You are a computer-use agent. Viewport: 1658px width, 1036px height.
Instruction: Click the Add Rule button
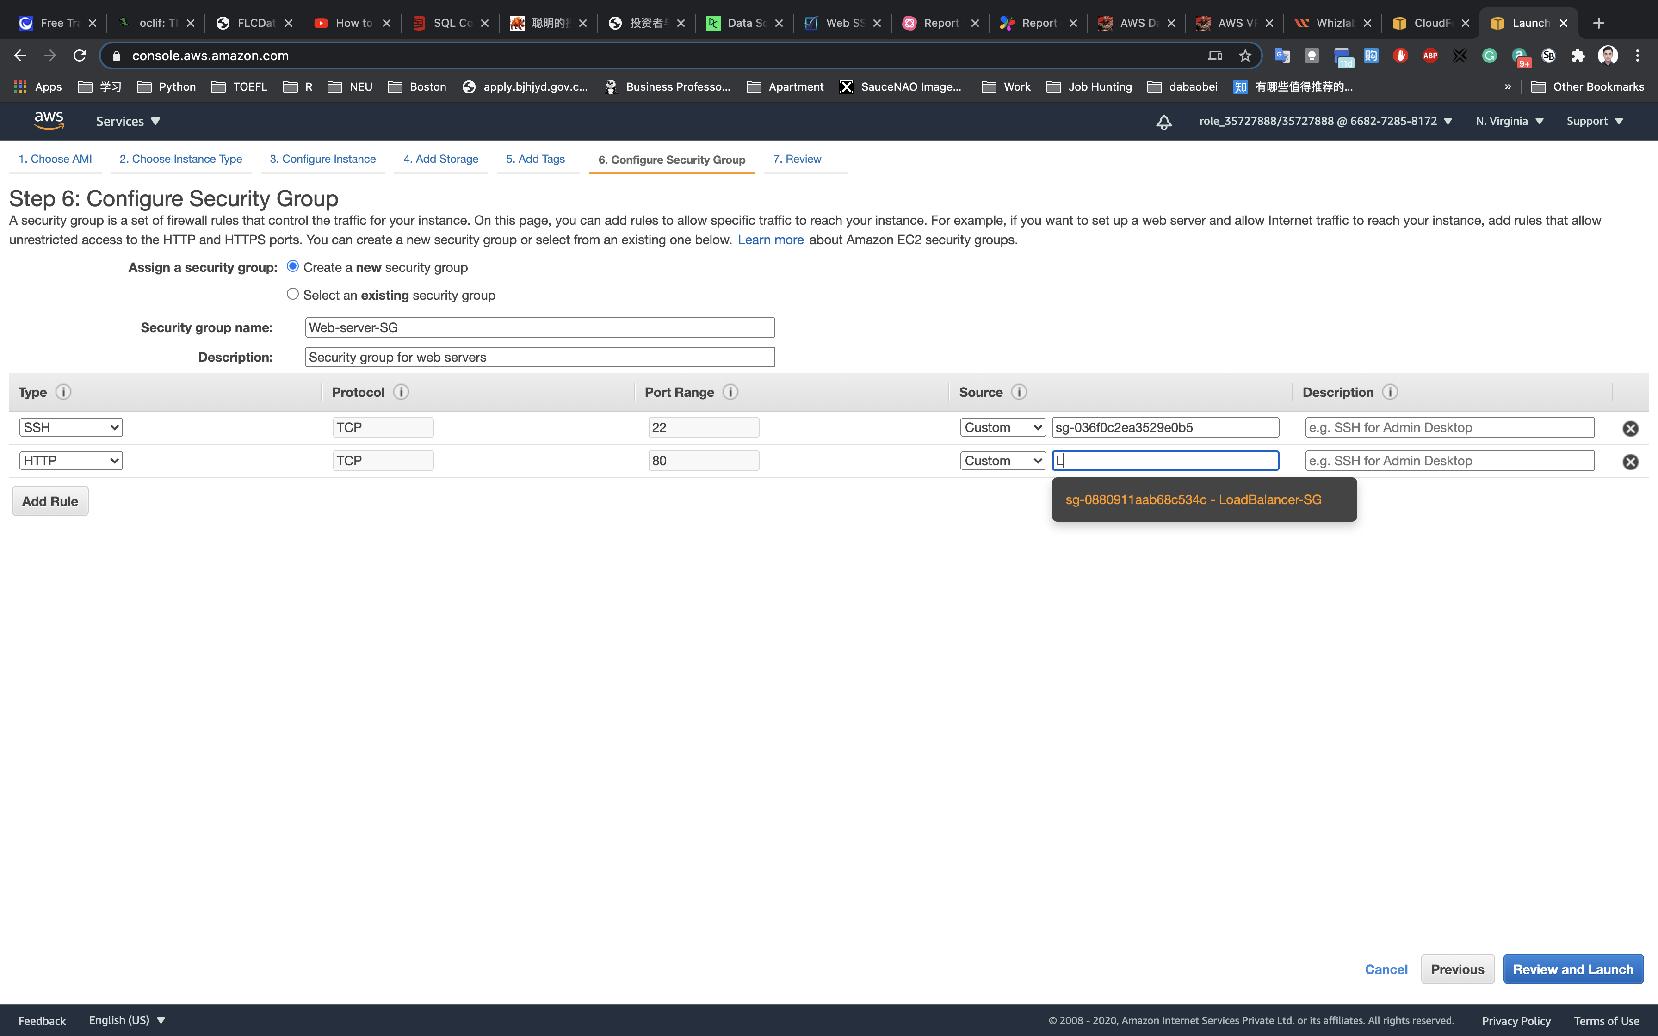point(50,501)
